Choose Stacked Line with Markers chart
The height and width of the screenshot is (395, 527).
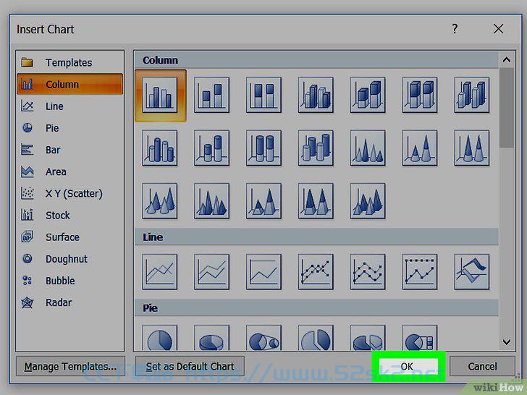coord(368,272)
